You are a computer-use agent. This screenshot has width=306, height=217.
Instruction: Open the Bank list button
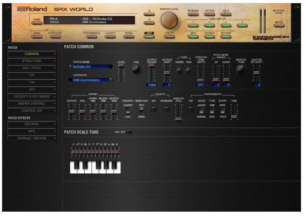pyautogui.click(x=37, y=37)
